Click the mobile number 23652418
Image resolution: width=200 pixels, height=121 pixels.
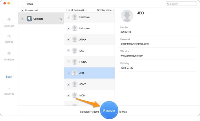pyautogui.click(x=126, y=32)
